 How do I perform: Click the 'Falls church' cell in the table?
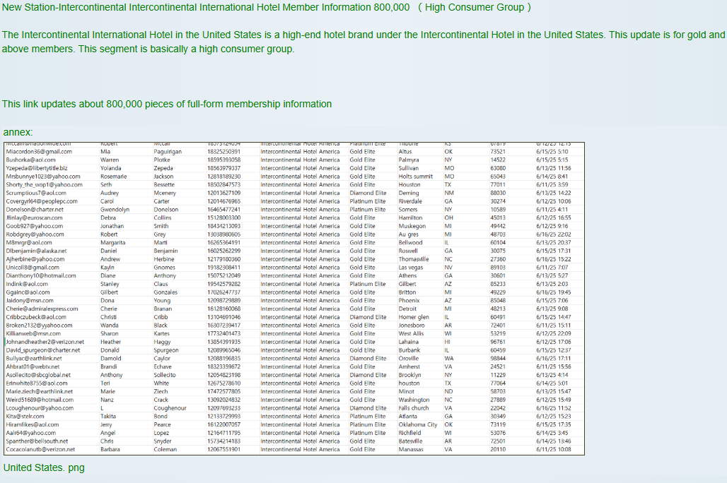414,408
